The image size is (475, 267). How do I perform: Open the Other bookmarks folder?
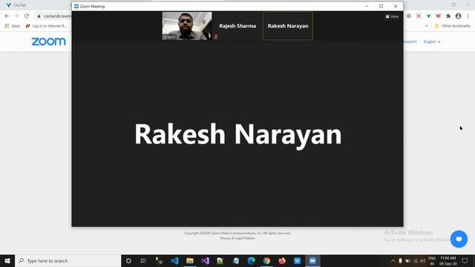point(453,26)
